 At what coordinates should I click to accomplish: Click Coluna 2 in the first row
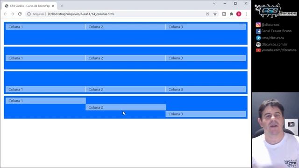pos(126,27)
